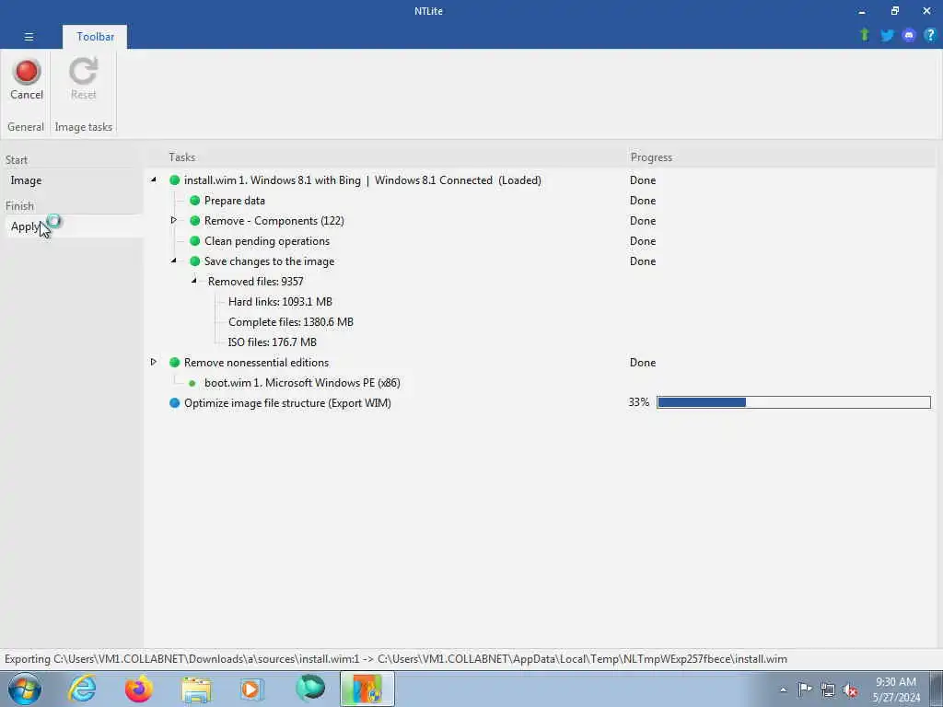Show hidden tray icons arrow
The height and width of the screenshot is (707, 943).
(x=783, y=690)
